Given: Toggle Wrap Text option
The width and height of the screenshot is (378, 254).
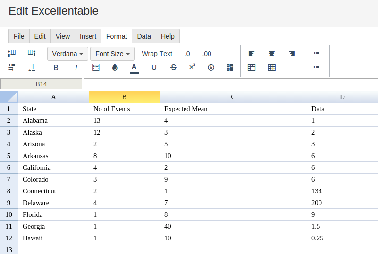Looking at the screenshot, I should pyautogui.click(x=157, y=54).
